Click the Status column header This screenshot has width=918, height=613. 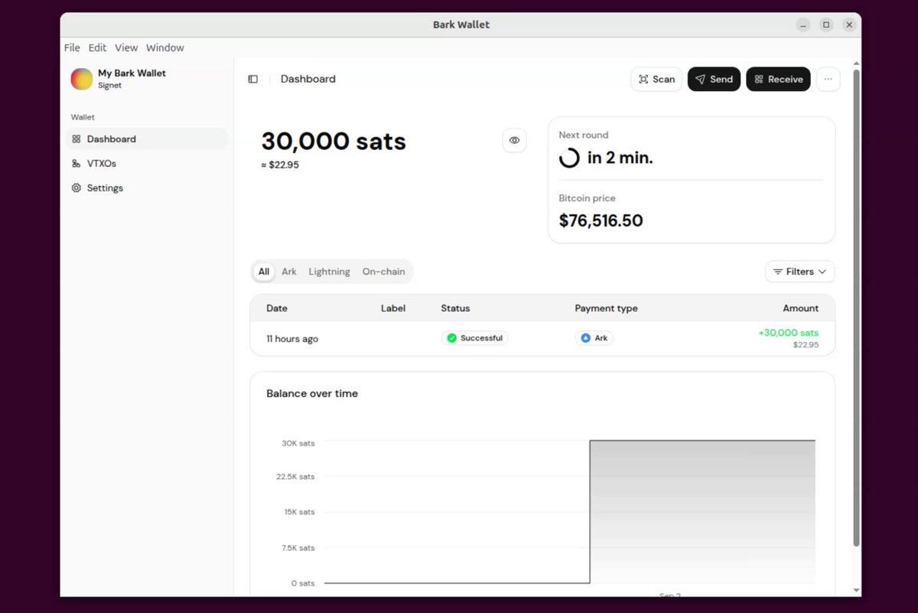point(455,308)
